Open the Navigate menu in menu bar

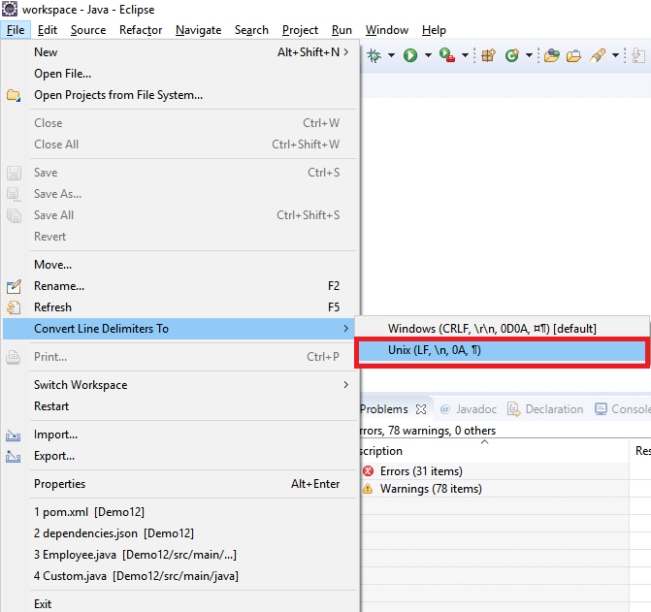click(198, 30)
